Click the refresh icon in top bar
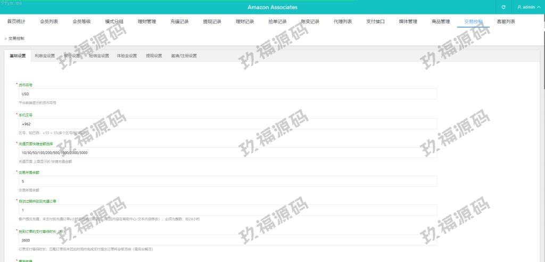545x262 pixels. tap(503, 7)
